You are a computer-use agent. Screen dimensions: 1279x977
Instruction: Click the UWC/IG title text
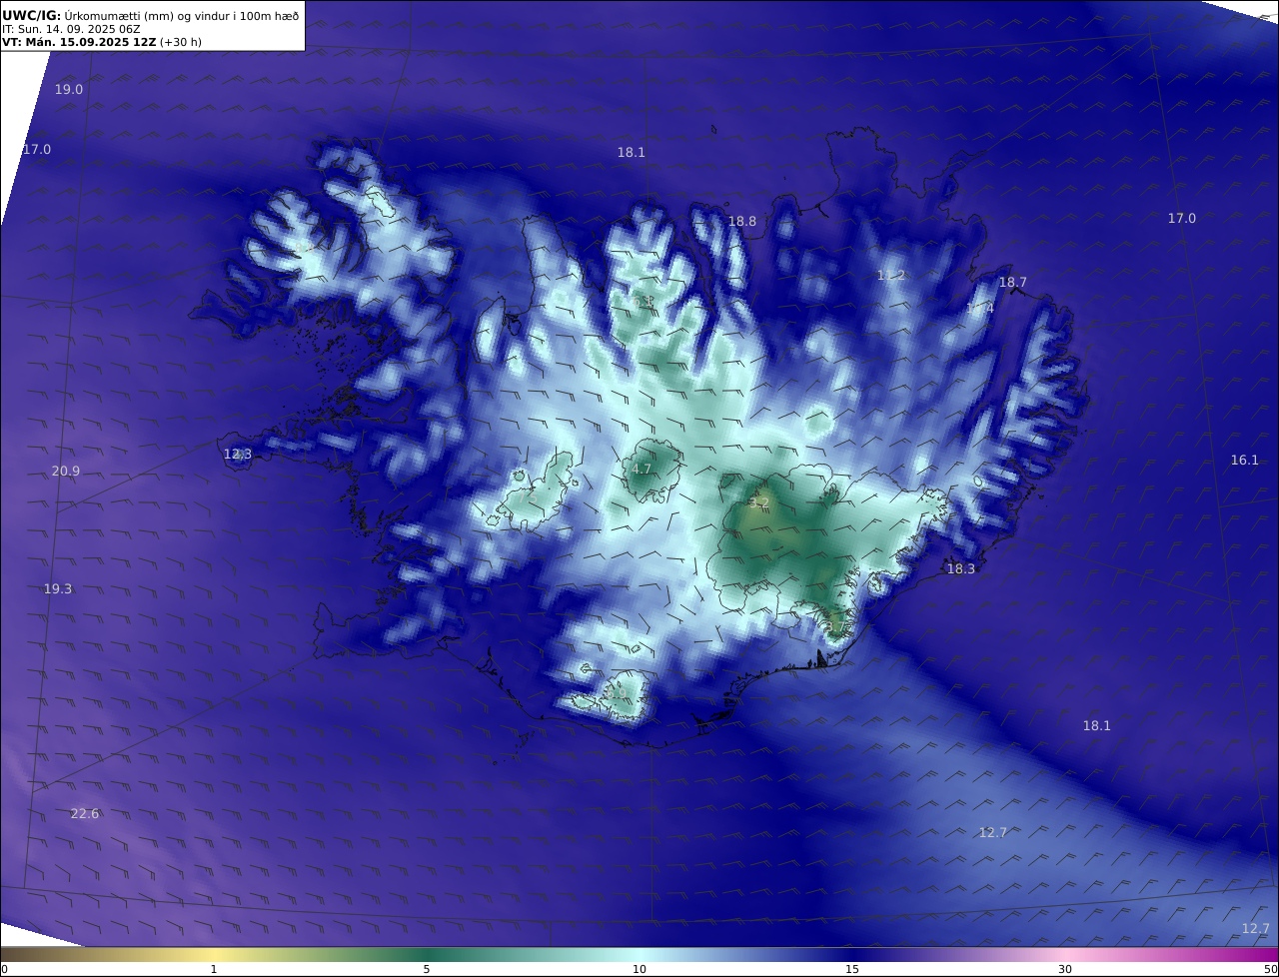click(x=32, y=15)
